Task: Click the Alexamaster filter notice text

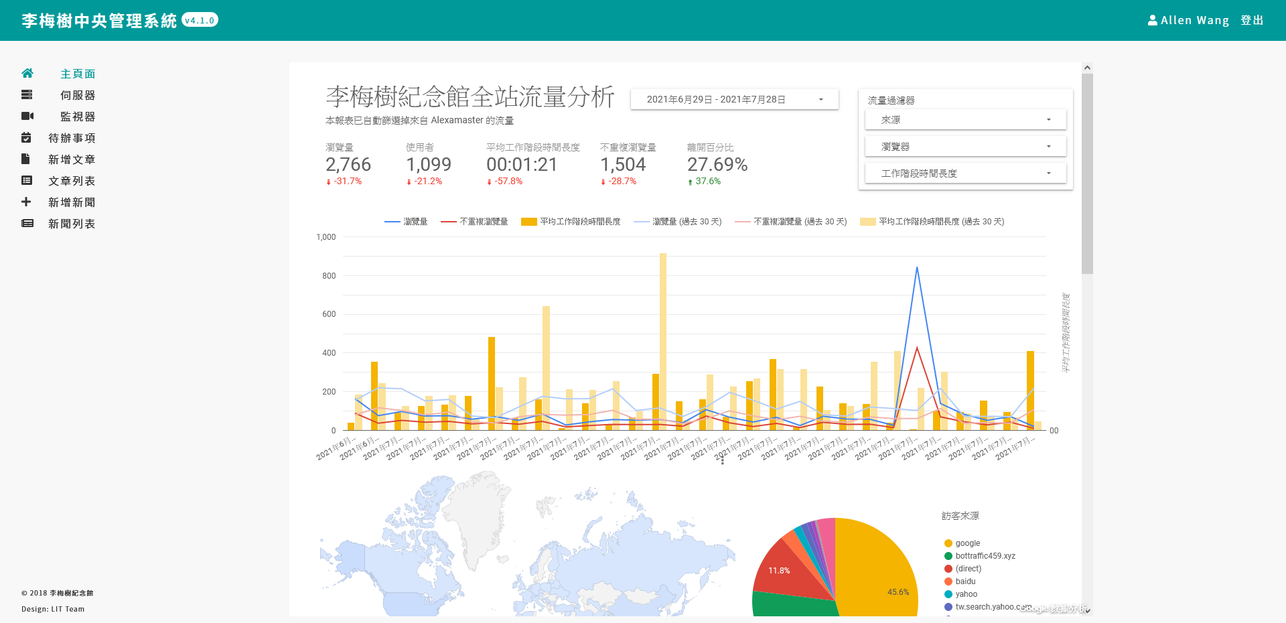Action: point(419,121)
